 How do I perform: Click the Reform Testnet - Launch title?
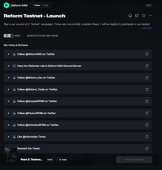point(34,16)
